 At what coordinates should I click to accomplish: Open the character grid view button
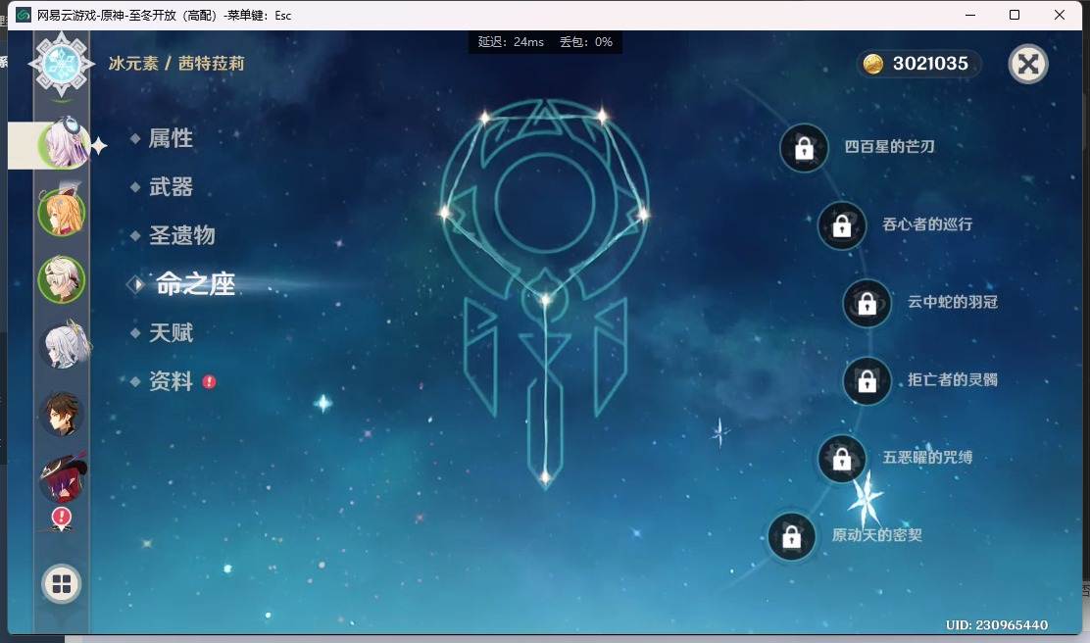point(61,584)
